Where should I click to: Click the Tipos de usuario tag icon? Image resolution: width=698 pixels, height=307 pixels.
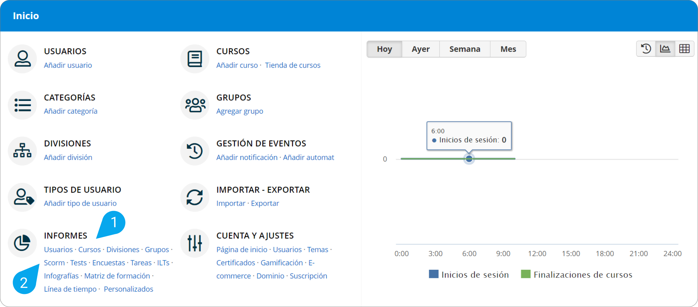pyautogui.click(x=22, y=197)
